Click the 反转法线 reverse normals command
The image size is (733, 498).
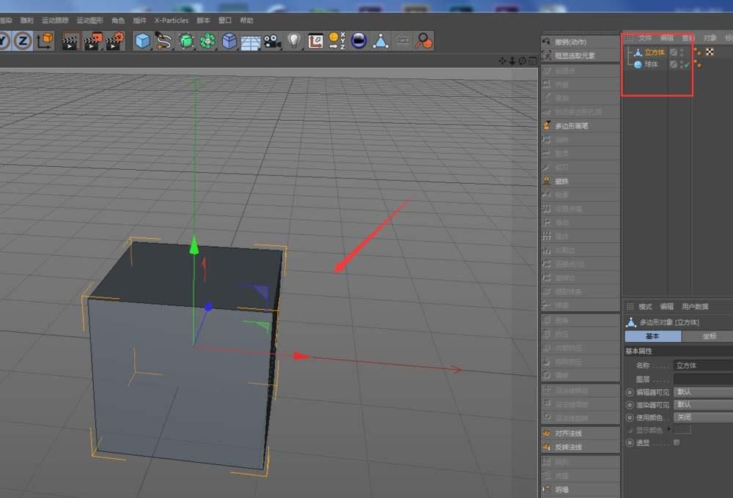583,446
